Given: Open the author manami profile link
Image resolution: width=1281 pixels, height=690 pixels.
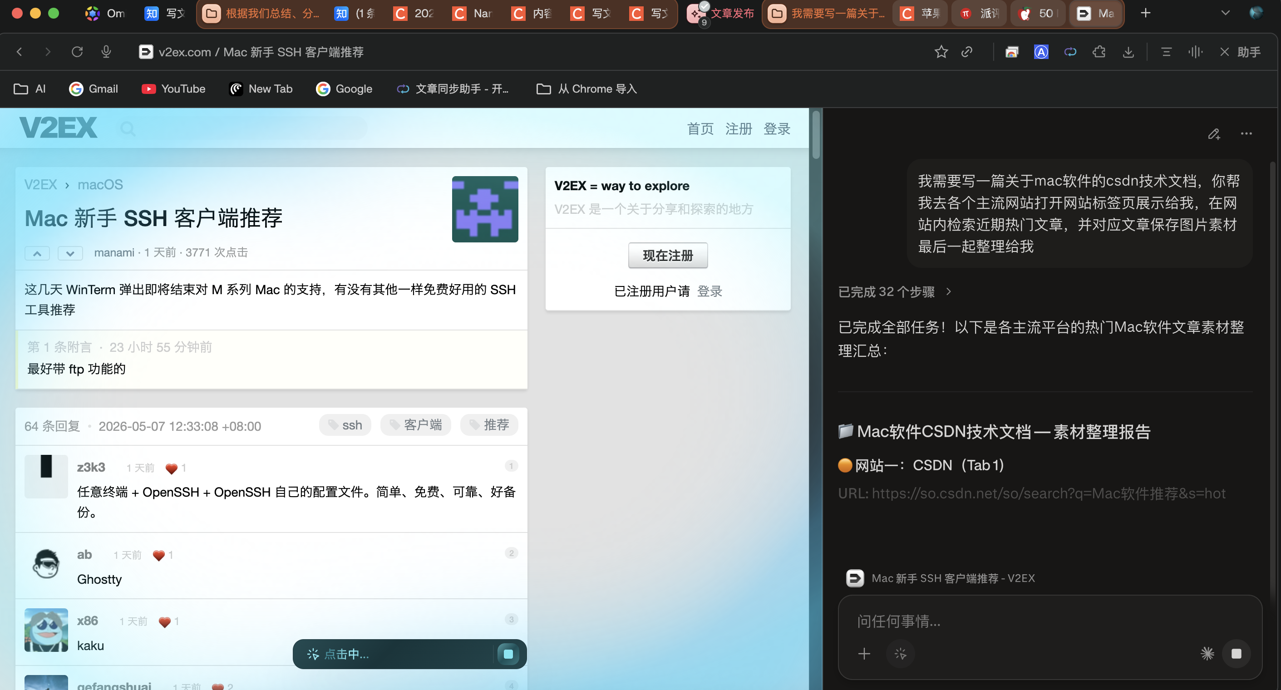Looking at the screenshot, I should click(114, 253).
